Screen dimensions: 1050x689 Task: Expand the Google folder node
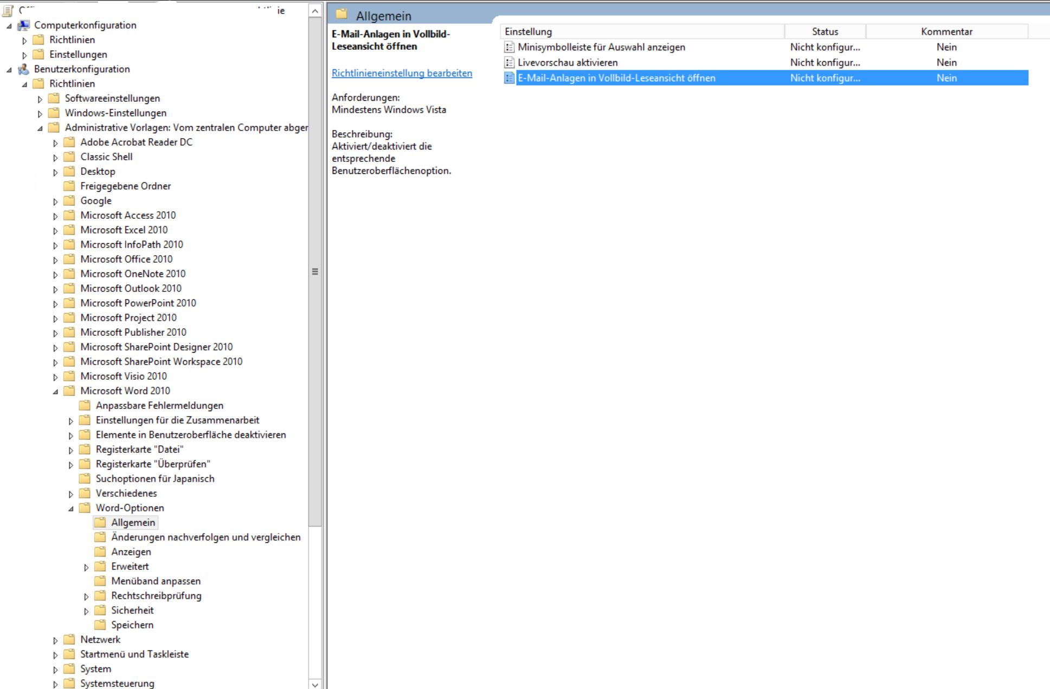55,201
